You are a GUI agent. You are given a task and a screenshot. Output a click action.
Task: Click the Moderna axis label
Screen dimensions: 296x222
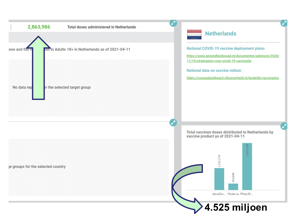click(x=233, y=194)
